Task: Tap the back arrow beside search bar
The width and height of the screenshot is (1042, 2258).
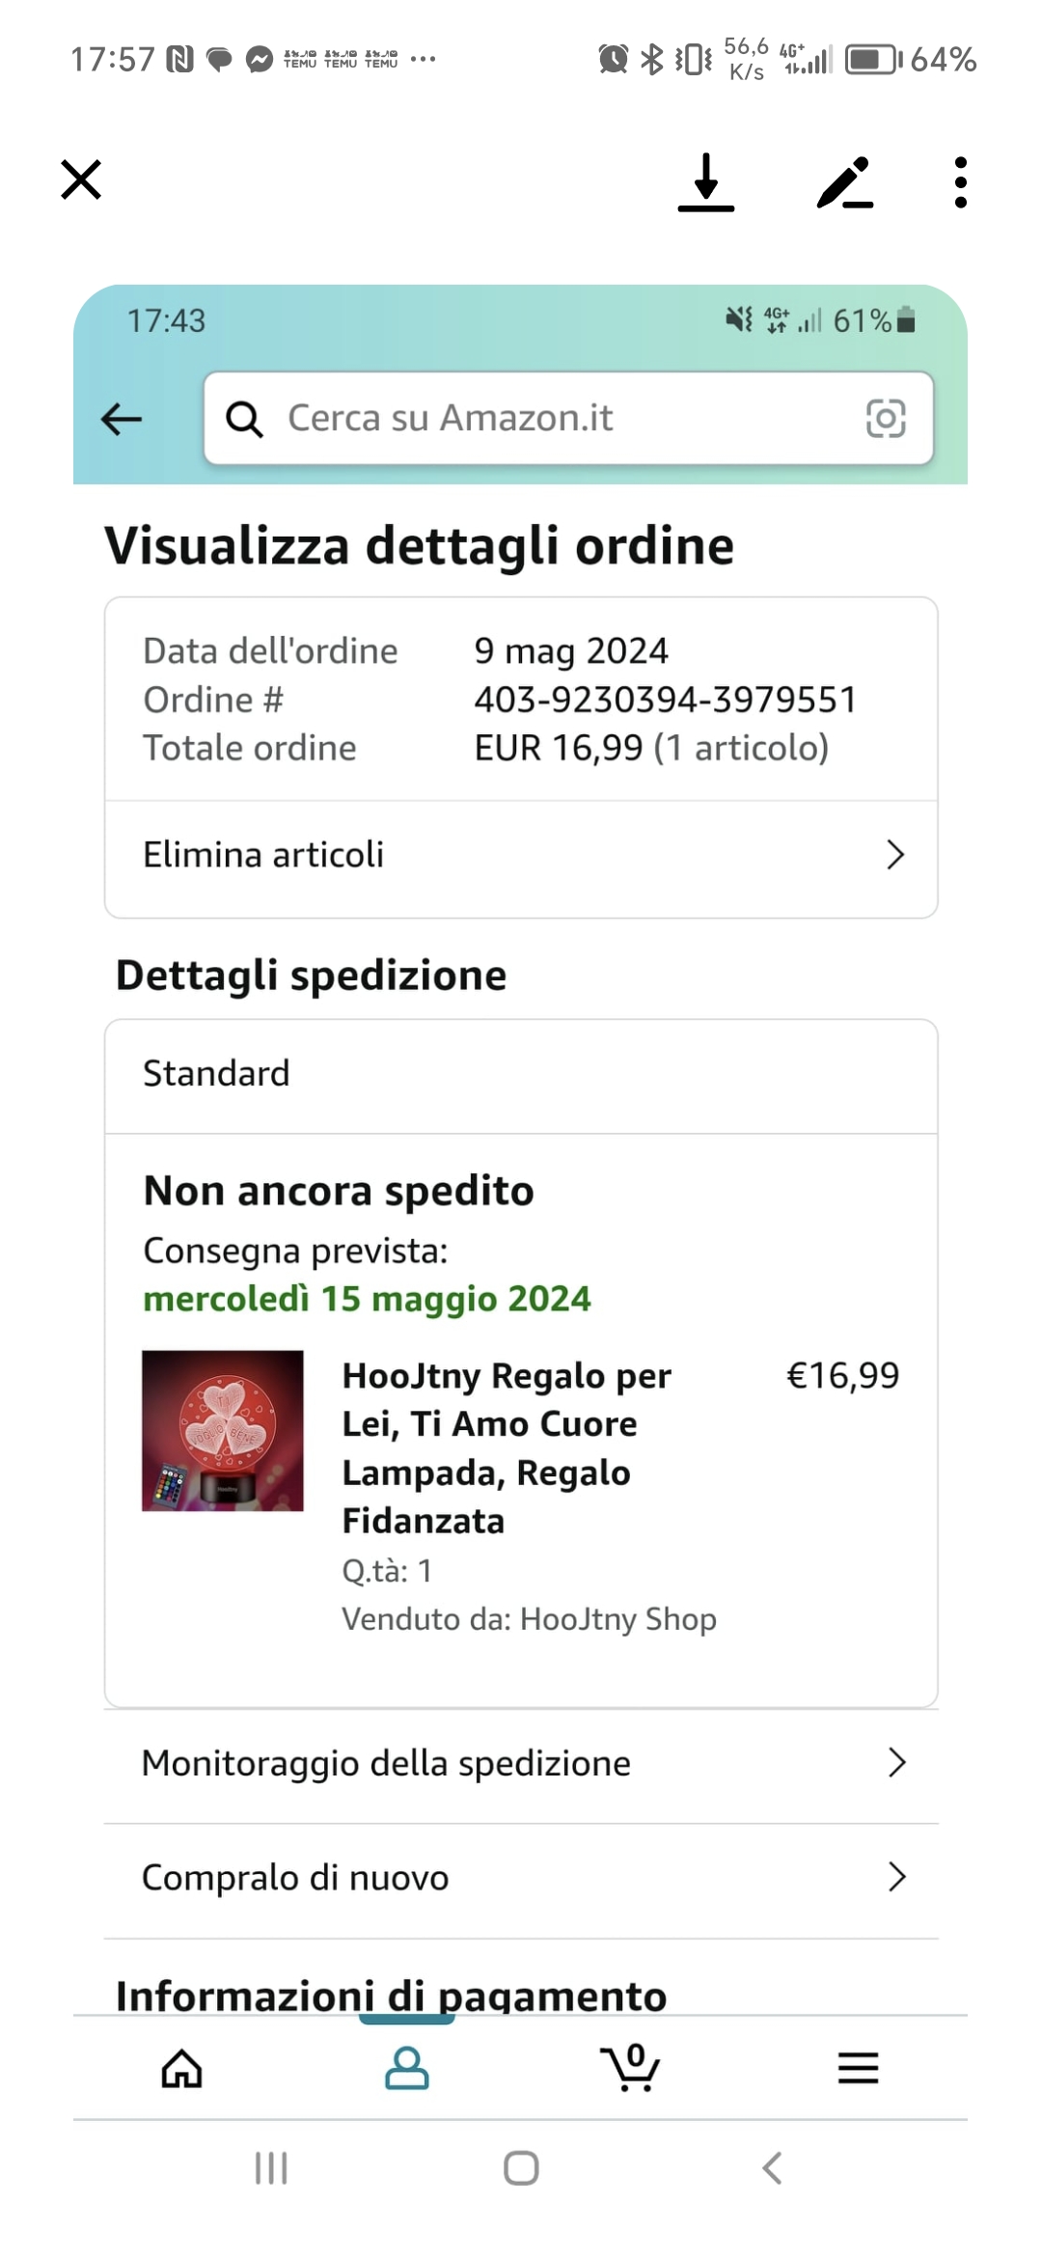Action: pyautogui.click(x=122, y=419)
